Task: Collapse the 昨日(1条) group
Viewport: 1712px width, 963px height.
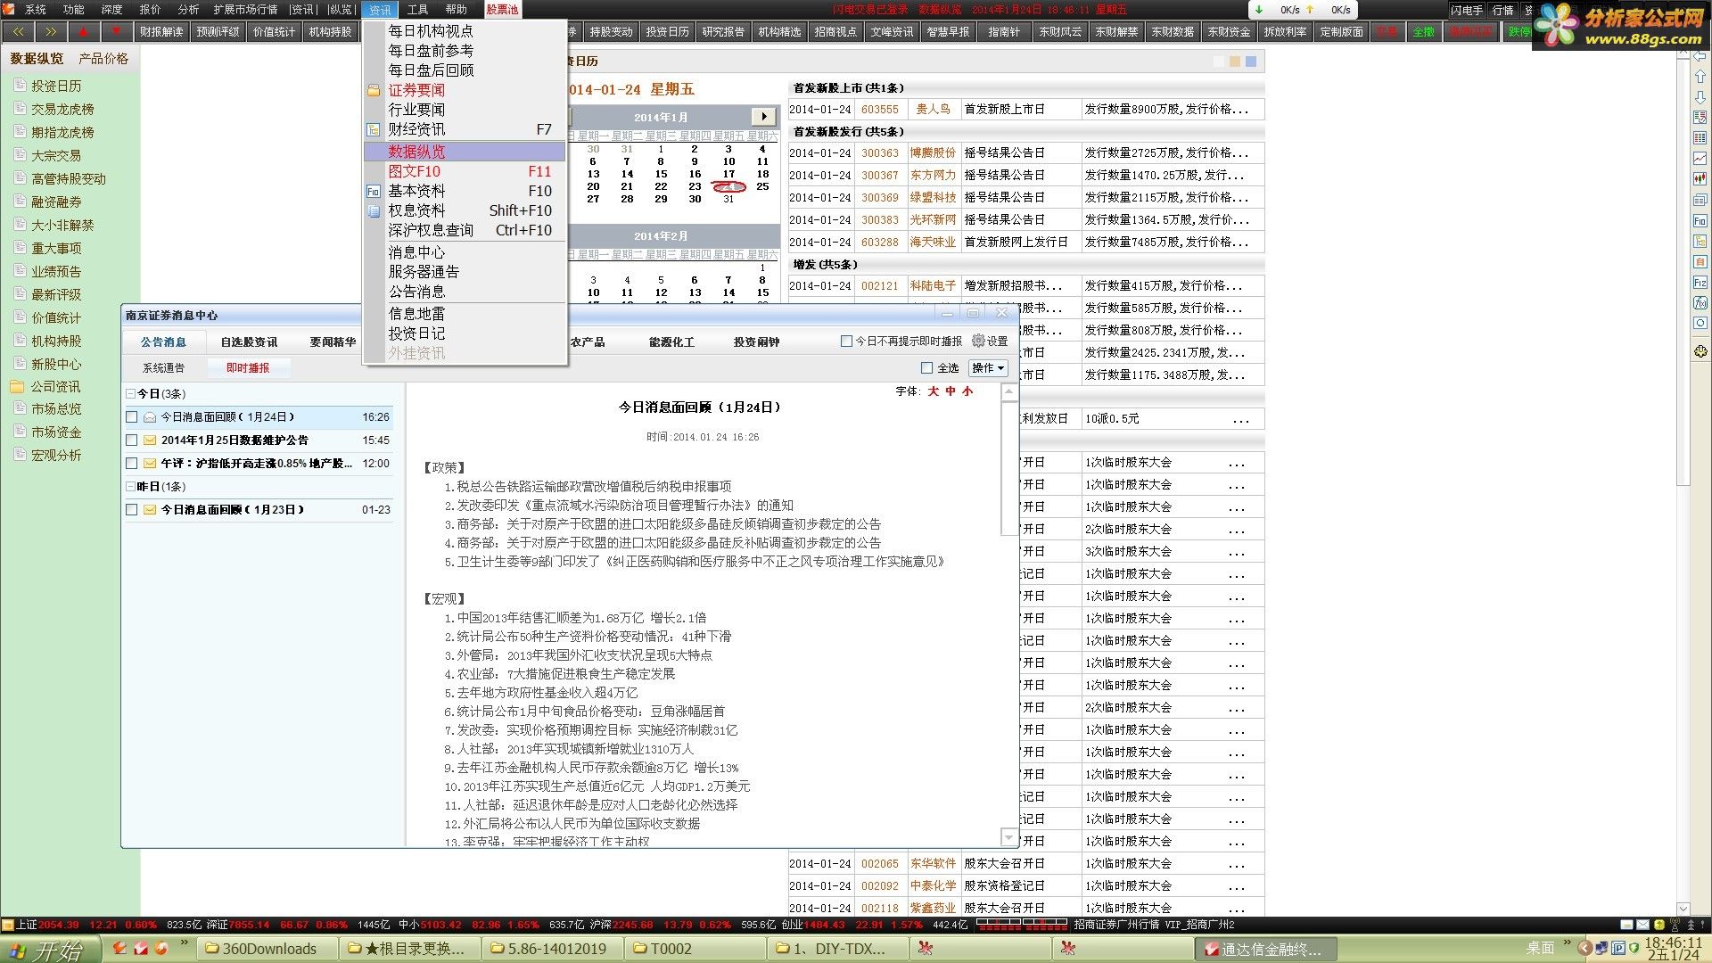Action: (x=131, y=487)
